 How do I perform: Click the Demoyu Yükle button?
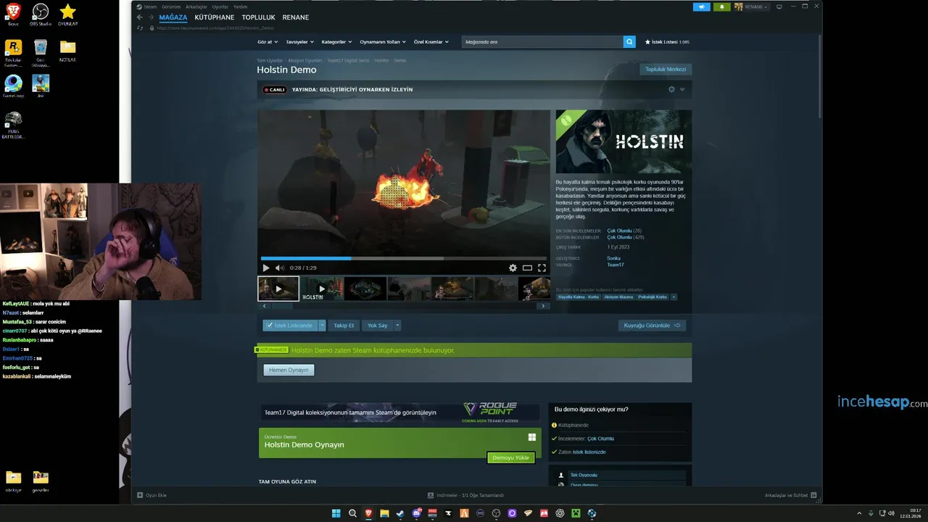pos(511,457)
